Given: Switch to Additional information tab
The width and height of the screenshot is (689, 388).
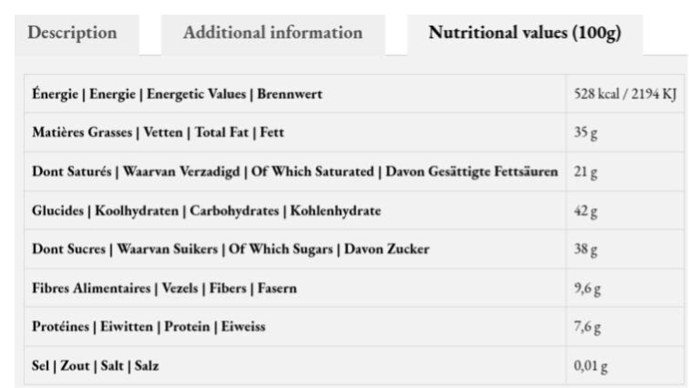Looking at the screenshot, I should [273, 33].
